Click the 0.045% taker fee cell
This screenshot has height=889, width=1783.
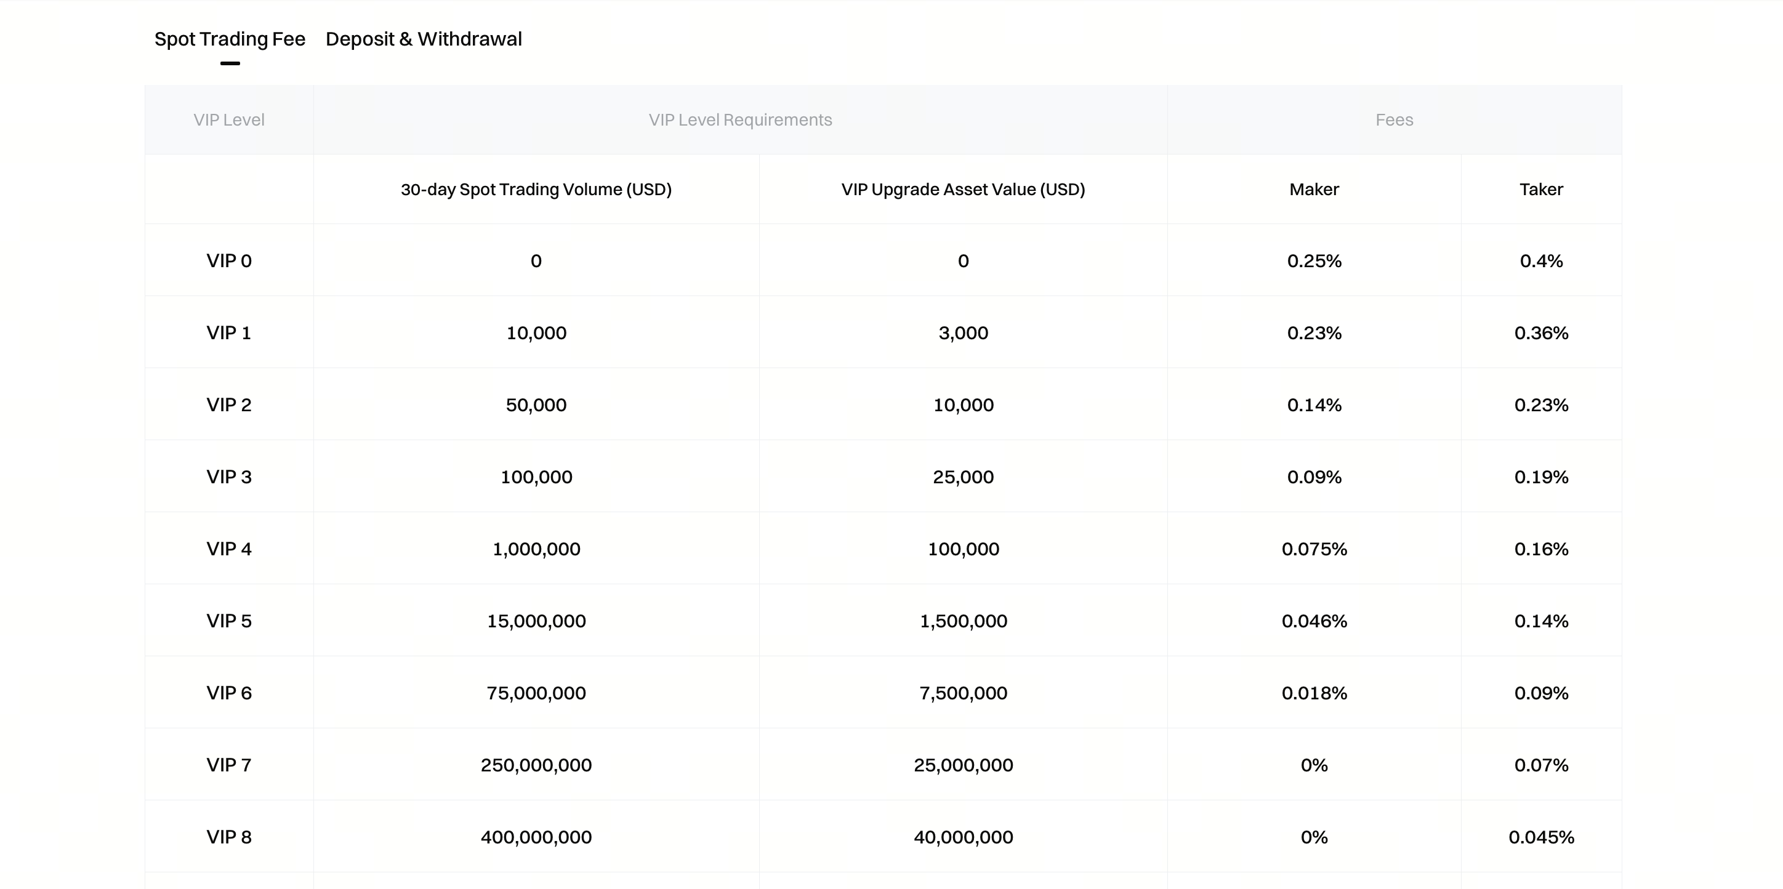pyautogui.click(x=1542, y=837)
